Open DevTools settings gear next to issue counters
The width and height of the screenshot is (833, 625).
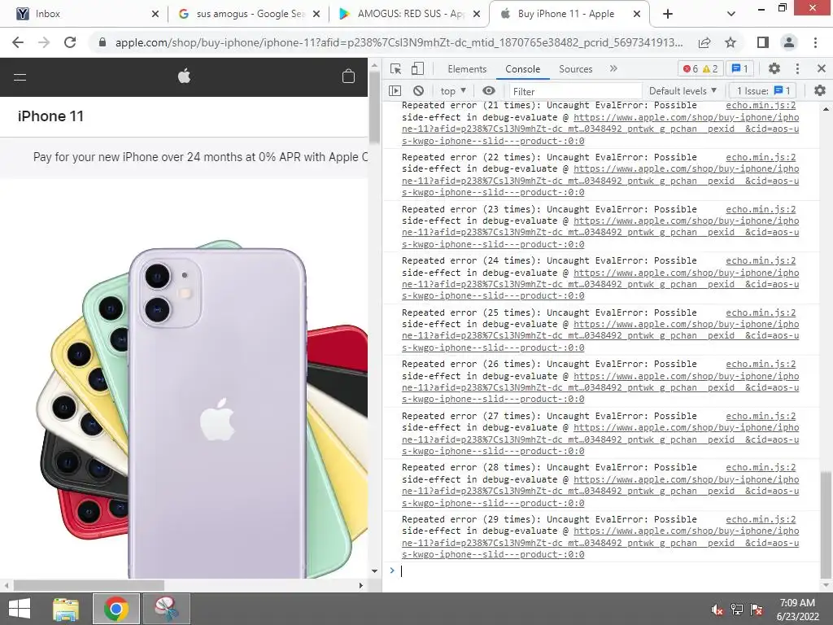point(774,68)
